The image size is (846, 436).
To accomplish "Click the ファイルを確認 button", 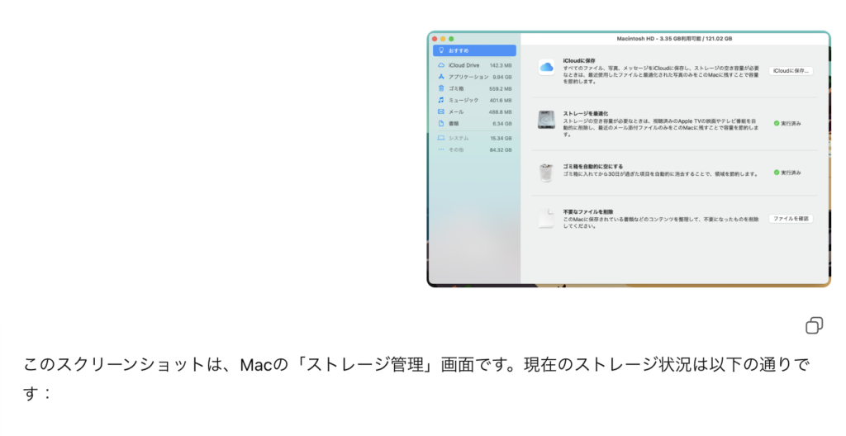I will click(x=791, y=219).
